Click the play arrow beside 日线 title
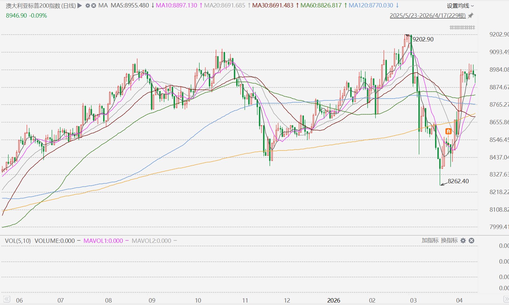Image resolution: width=509 pixels, height=305 pixels. [80, 6]
